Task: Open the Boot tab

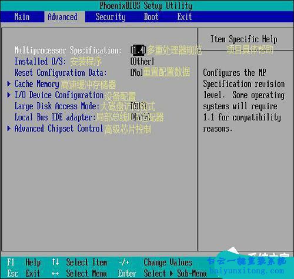Action: (151, 17)
